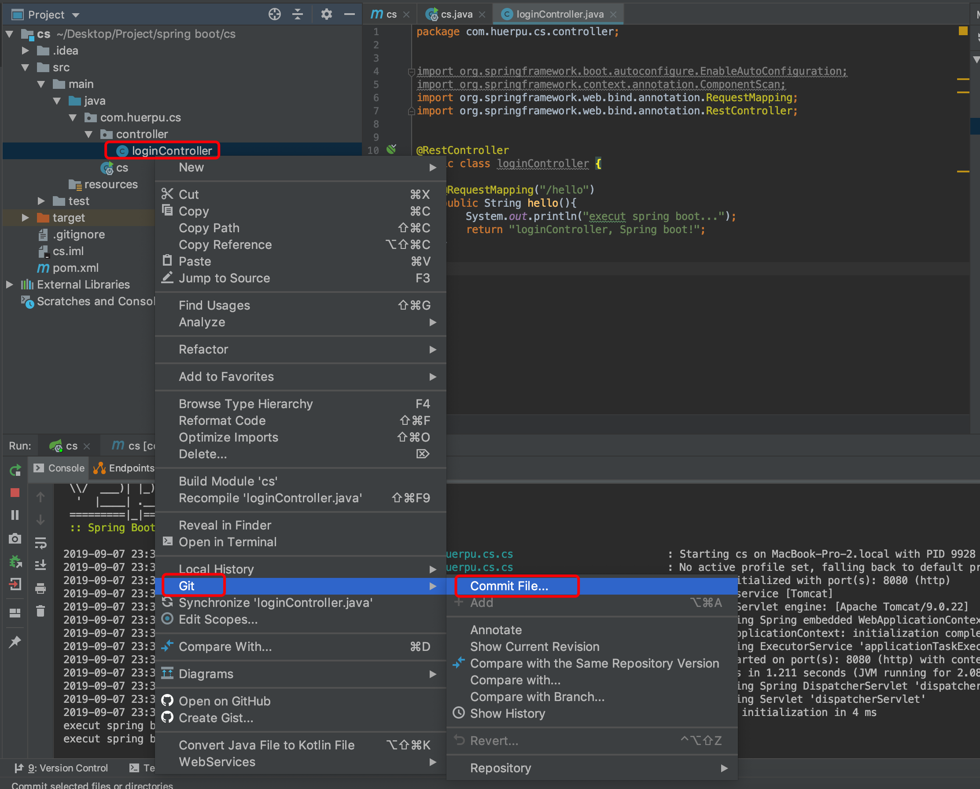This screenshot has height=789, width=980.
Task: Toggle soft-wrap in the console
Action: [x=41, y=543]
